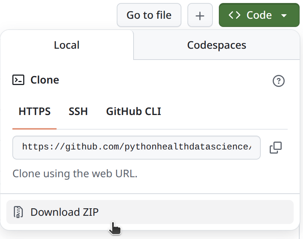The image size is (303, 239).
Task: Click the Code label on green button
Action: pyautogui.click(x=259, y=15)
